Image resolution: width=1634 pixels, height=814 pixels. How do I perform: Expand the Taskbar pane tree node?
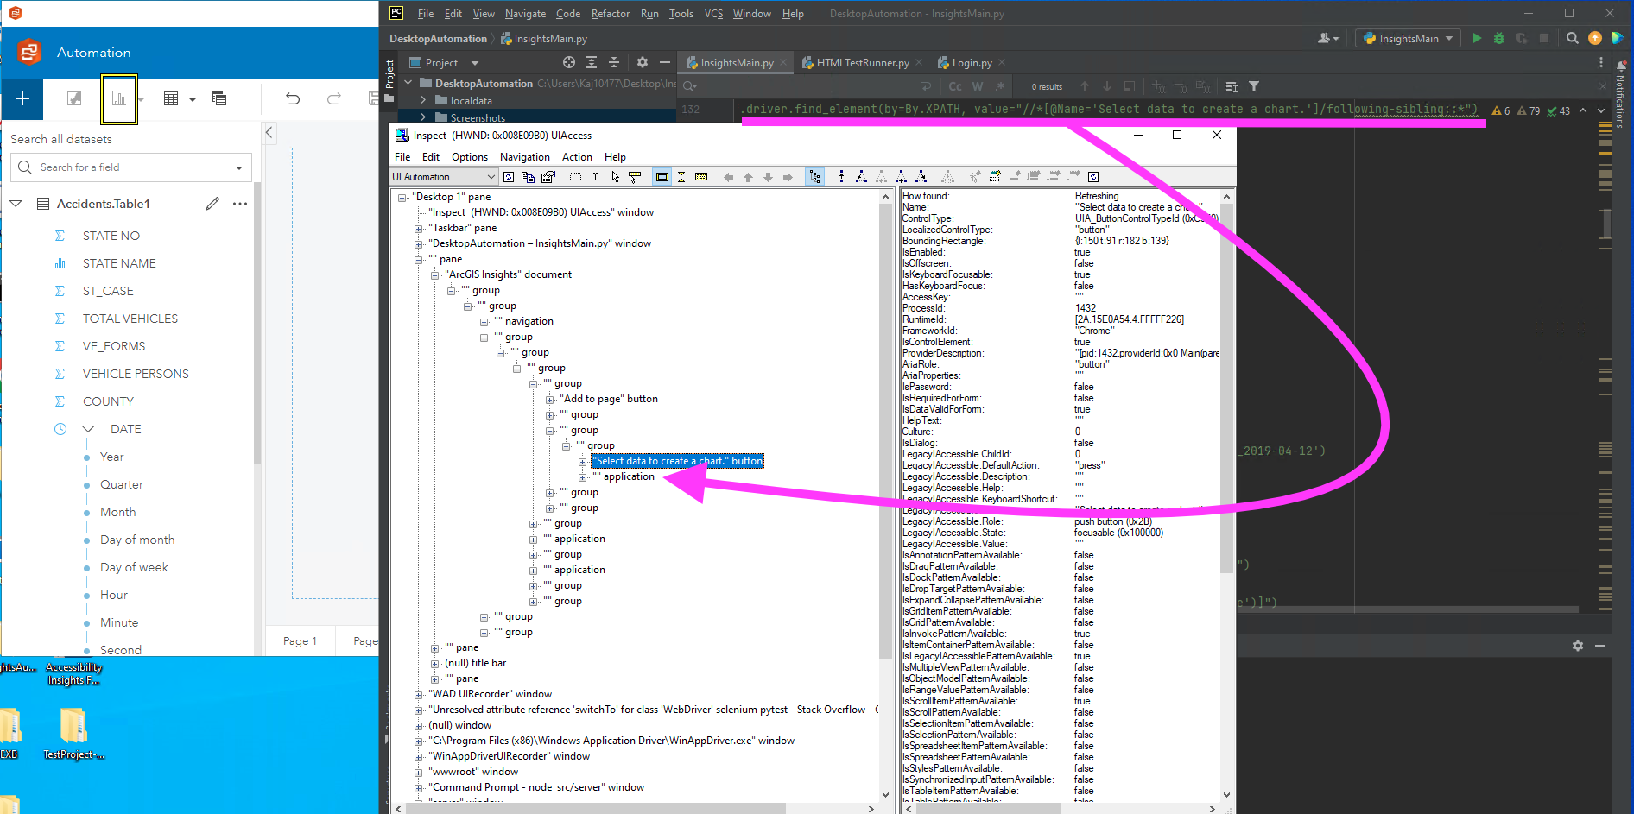(418, 227)
